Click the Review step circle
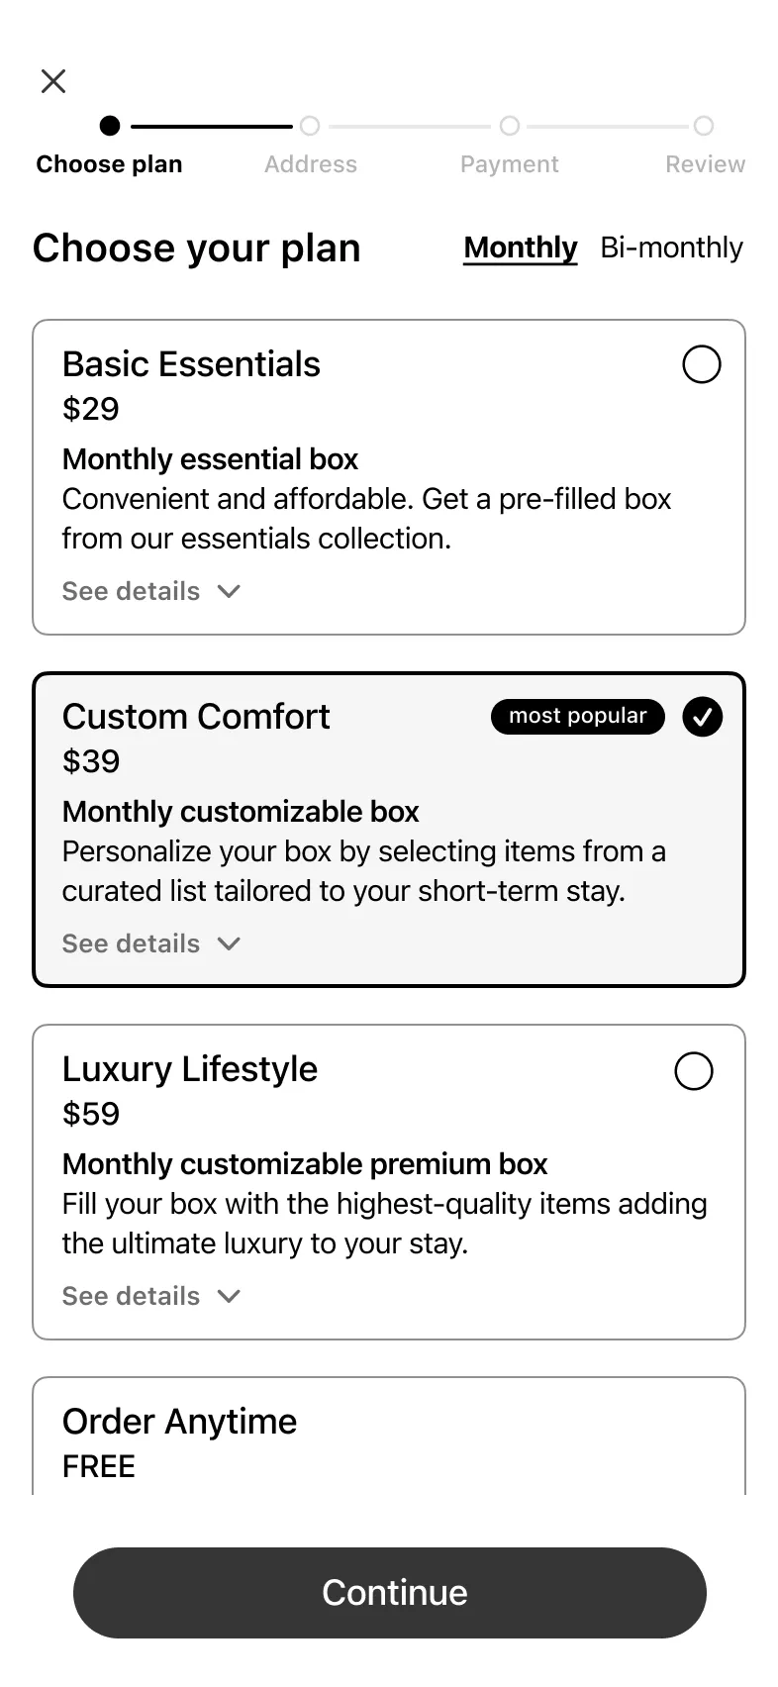 pyautogui.click(x=704, y=126)
